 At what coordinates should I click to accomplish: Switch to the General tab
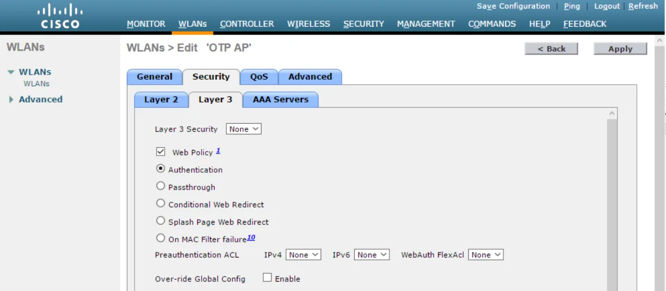(x=155, y=77)
